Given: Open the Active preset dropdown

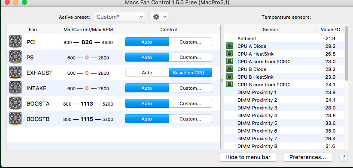Looking at the screenshot, I should 119,17.
